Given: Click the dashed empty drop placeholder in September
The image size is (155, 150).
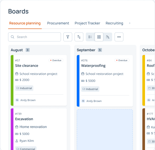Looking at the screenshot, I should (x=105, y=130).
